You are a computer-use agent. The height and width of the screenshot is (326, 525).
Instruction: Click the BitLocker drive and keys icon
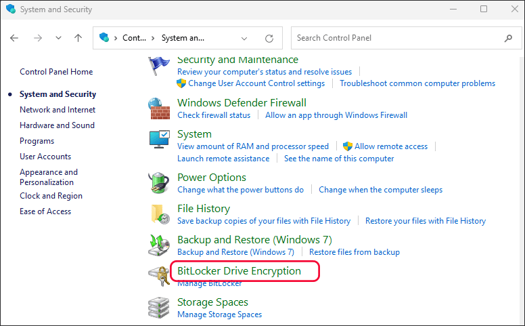[159, 277]
